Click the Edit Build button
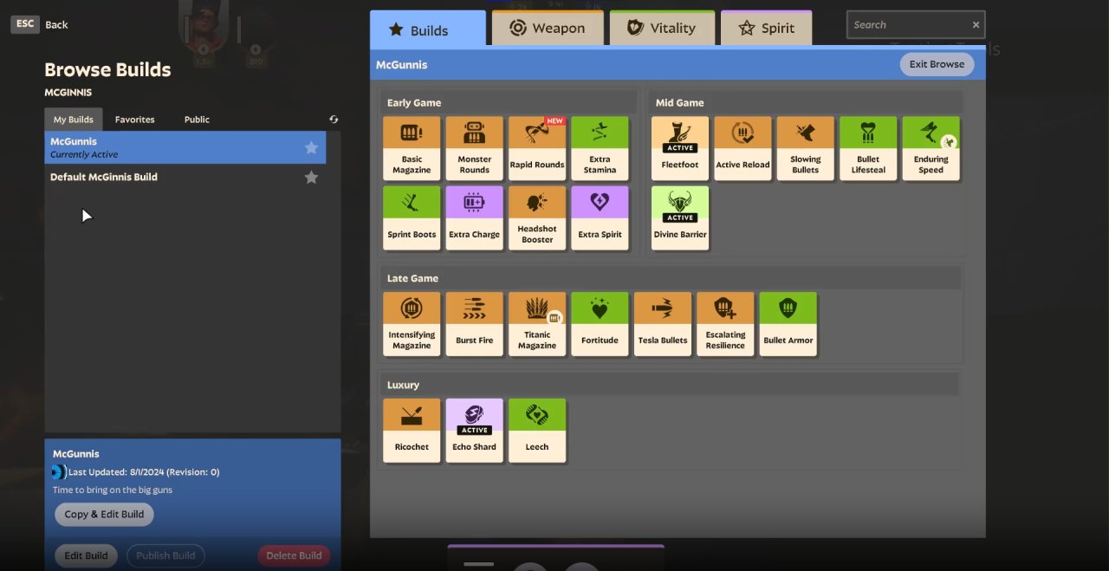Image resolution: width=1109 pixels, height=571 pixels. tap(86, 555)
